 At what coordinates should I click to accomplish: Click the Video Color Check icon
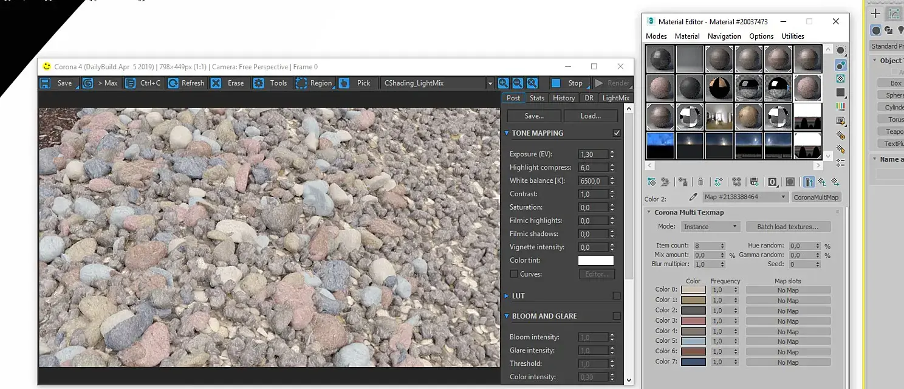pyautogui.click(x=841, y=107)
